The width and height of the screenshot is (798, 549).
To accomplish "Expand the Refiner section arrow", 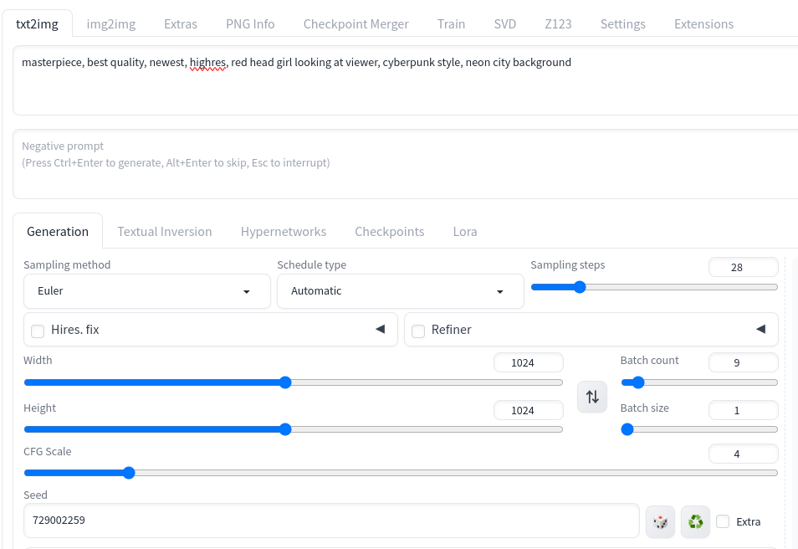I will [x=761, y=329].
